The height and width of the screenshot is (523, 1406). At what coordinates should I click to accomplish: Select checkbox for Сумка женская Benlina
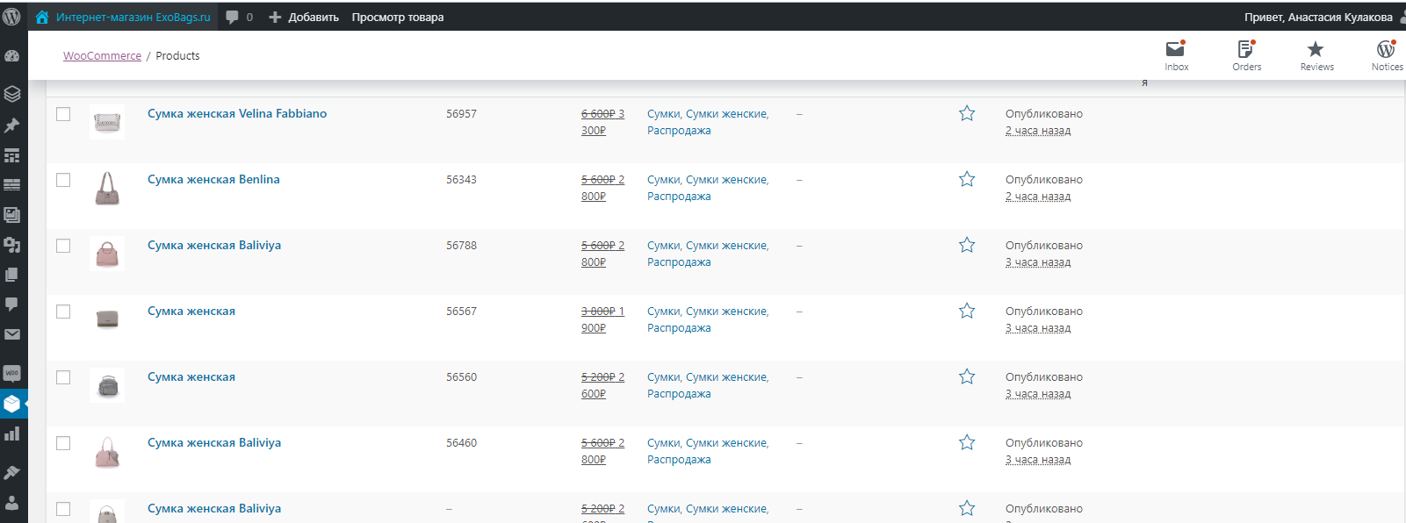click(x=63, y=180)
